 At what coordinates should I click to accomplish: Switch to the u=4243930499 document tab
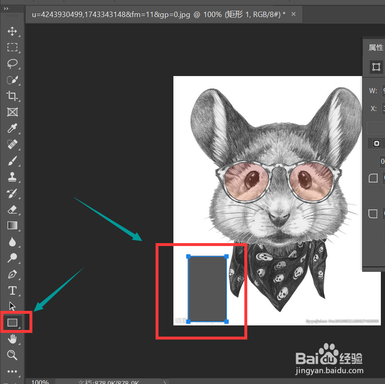[158, 15]
